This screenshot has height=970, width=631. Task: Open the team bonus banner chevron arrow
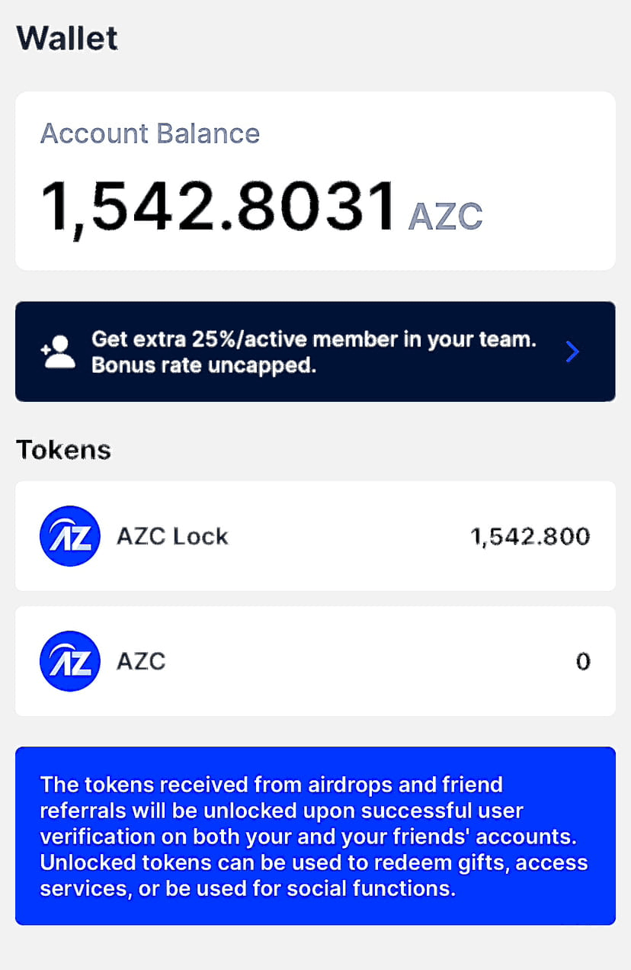pyautogui.click(x=573, y=352)
